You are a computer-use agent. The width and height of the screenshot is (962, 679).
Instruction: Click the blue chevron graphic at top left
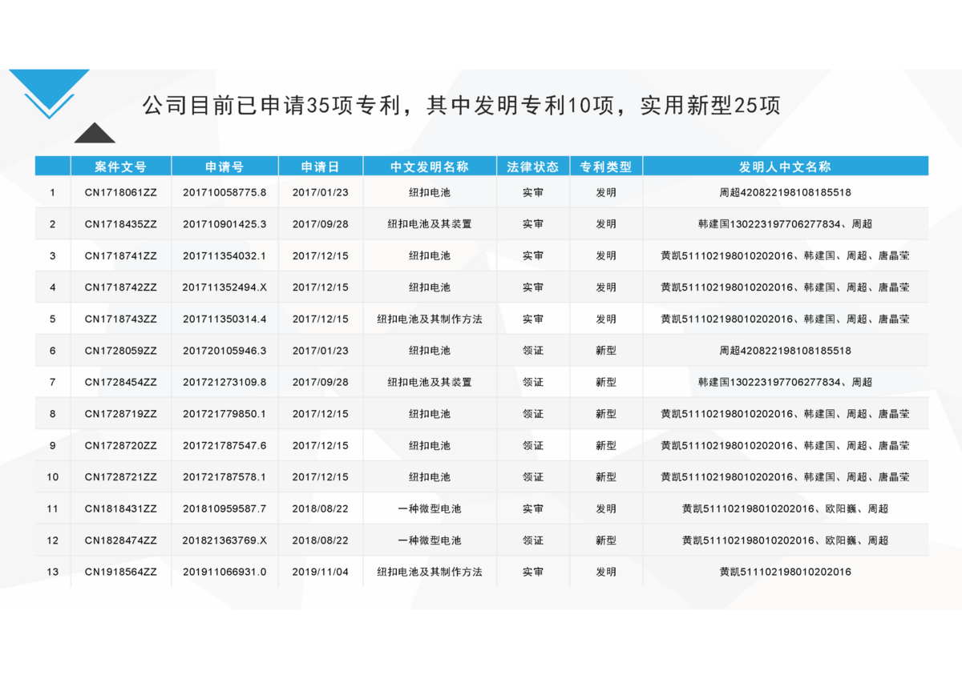click(49, 92)
